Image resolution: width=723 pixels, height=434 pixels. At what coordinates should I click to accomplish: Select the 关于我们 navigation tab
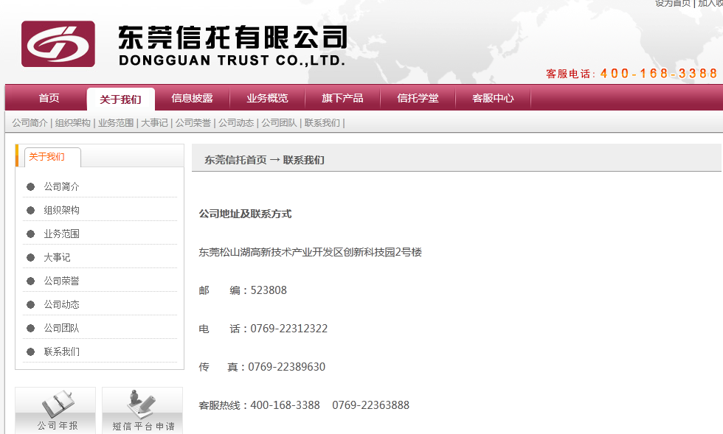click(x=120, y=99)
